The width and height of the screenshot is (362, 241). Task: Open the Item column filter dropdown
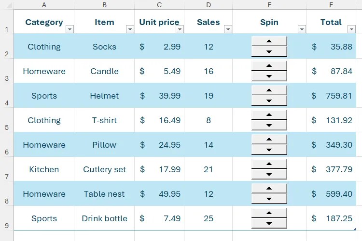130,29
